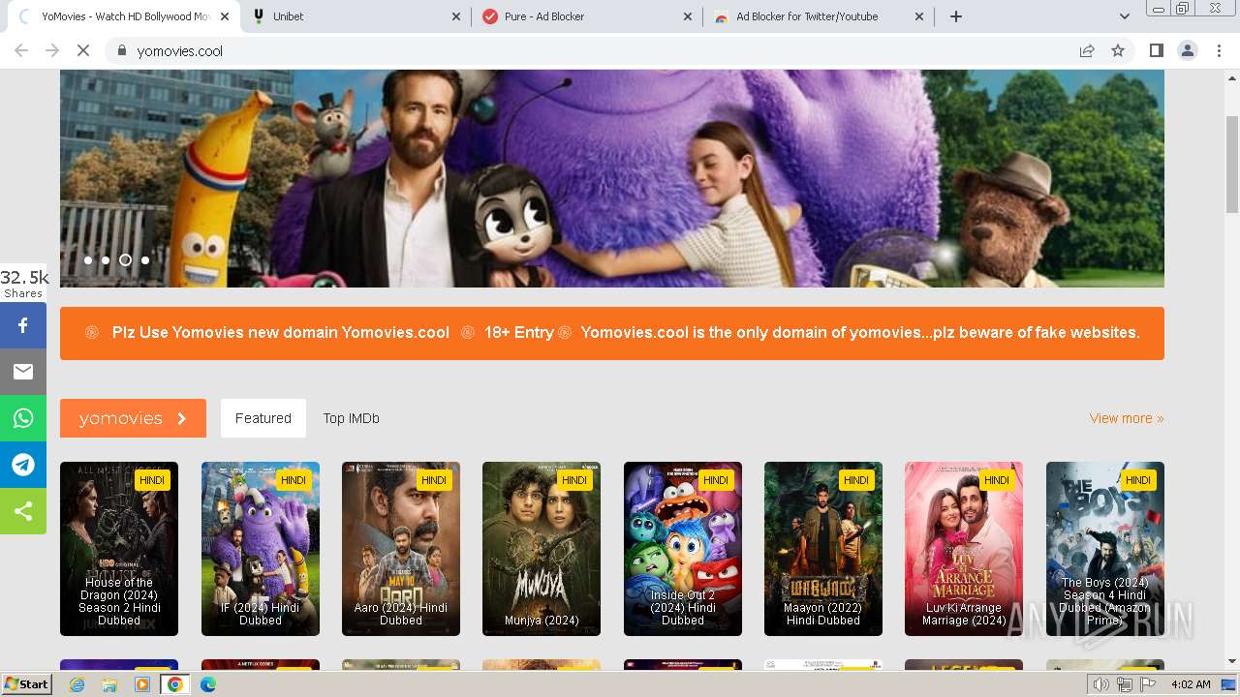Open Luv Ki Arrange Marriage poster
This screenshot has width=1240, height=697.
click(964, 549)
